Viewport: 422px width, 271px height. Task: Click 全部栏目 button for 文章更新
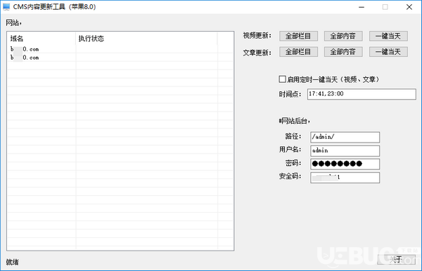coord(298,52)
